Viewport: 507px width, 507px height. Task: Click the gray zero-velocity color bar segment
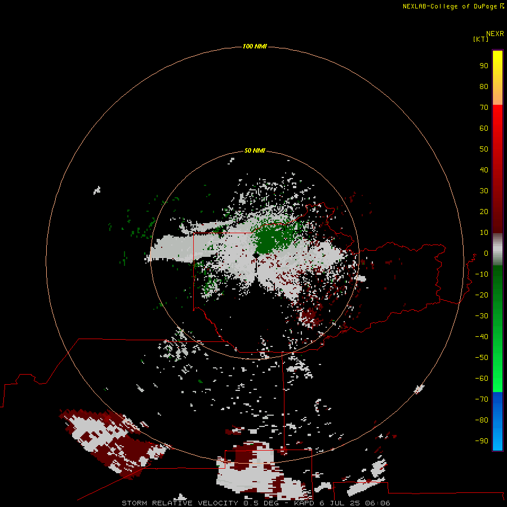(x=497, y=250)
